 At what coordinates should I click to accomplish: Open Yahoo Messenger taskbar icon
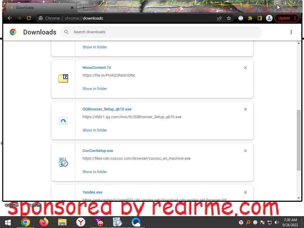click(99, 222)
